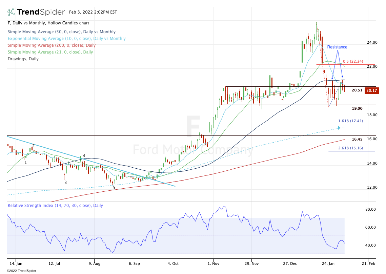
Task: Click the Drawings, Daily legend entry
Action: [x=23, y=59]
